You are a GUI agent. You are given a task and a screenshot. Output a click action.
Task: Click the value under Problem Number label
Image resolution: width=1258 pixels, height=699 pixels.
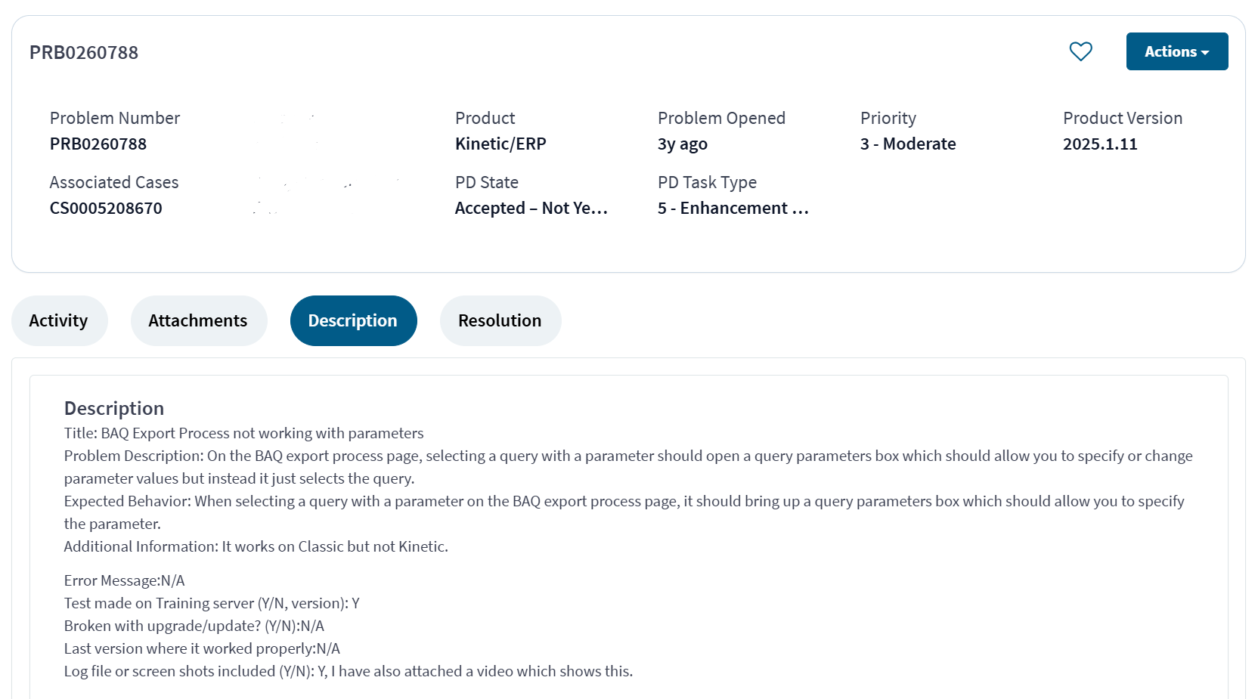click(98, 144)
